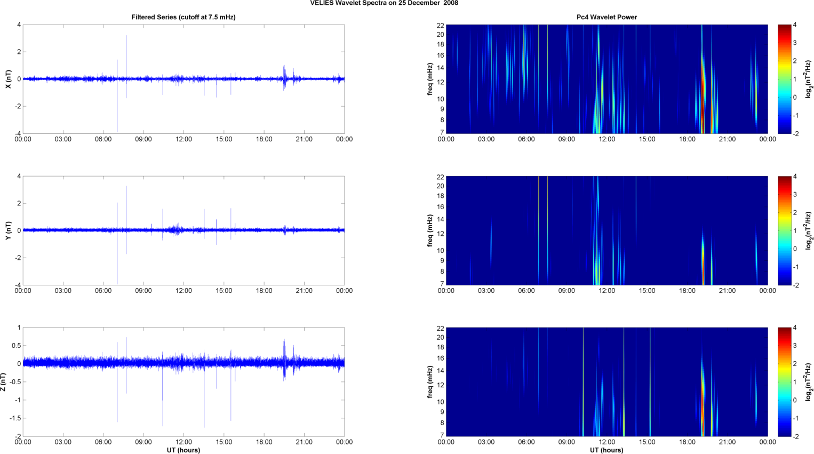Click 'freq (mHz)' label of bottom spectrogram
This screenshot has height=454, width=814.
[430, 382]
